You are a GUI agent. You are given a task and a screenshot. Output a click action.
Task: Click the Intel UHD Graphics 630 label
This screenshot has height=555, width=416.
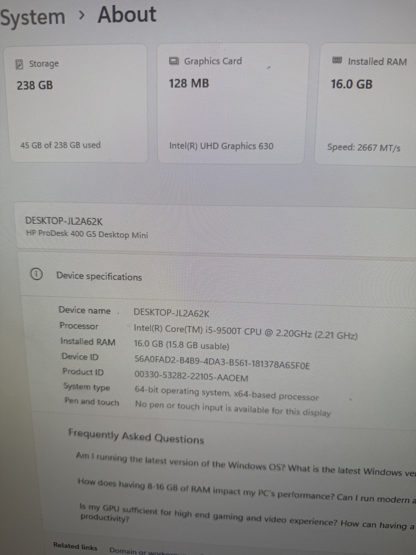coord(221,146)
